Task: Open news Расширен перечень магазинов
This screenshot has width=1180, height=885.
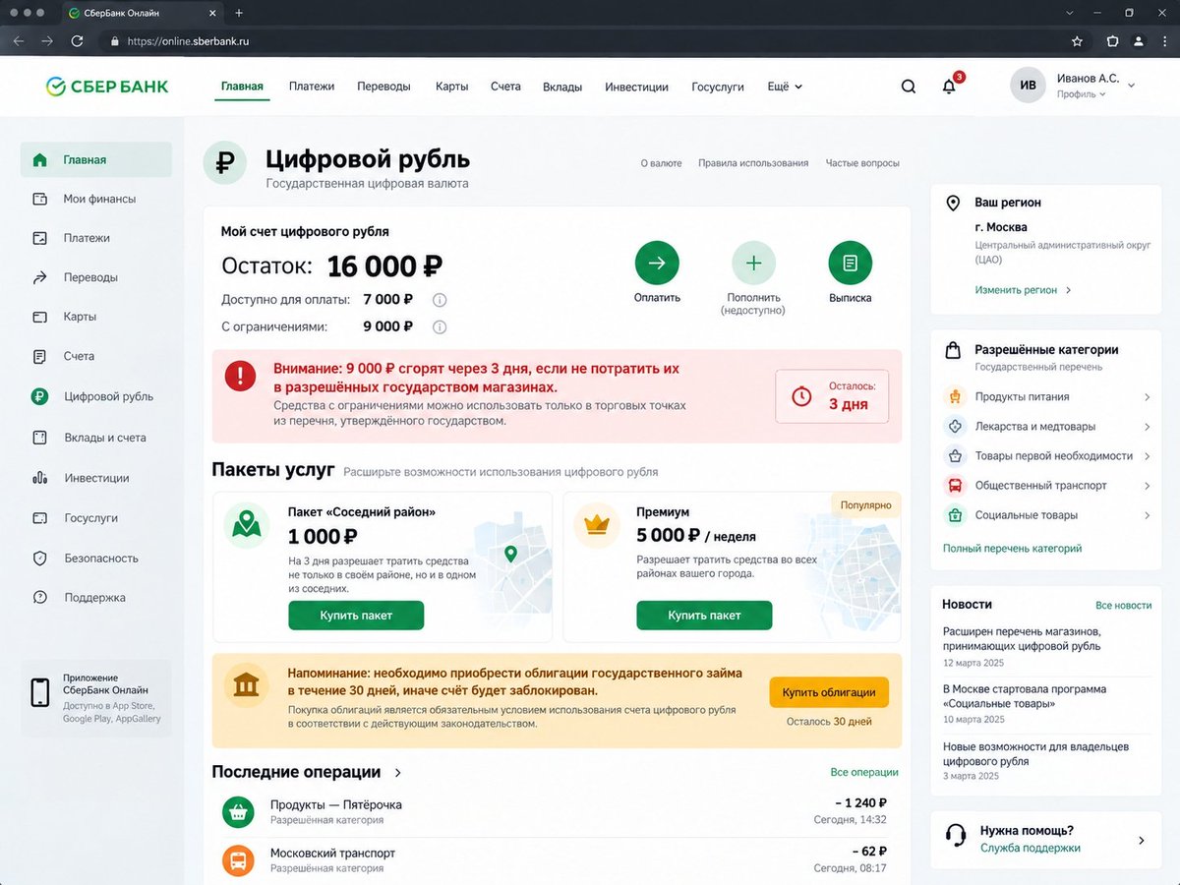Action: pyautogui.click(x=1022, y=639)
